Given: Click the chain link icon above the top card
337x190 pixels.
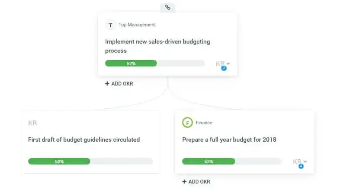Looking at the screenshot, I should click(x=168, y=7).
